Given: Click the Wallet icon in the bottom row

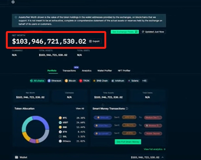Looking at the screenshot, I should pos(16,158).
